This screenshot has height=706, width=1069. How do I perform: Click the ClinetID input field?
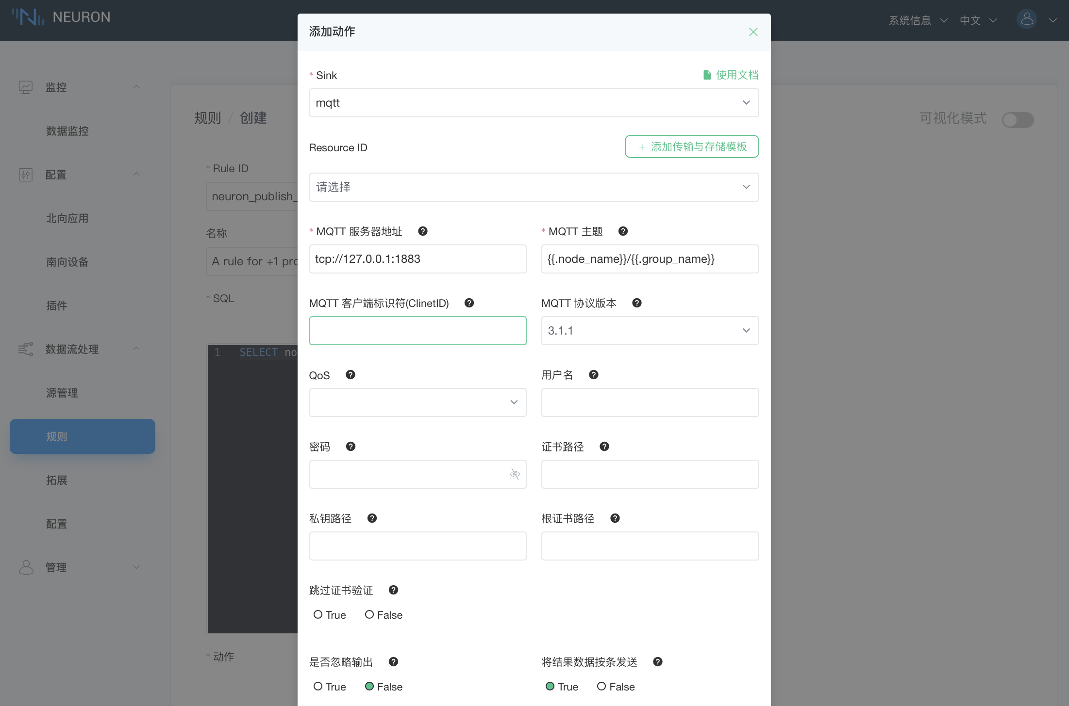[418, 331]
